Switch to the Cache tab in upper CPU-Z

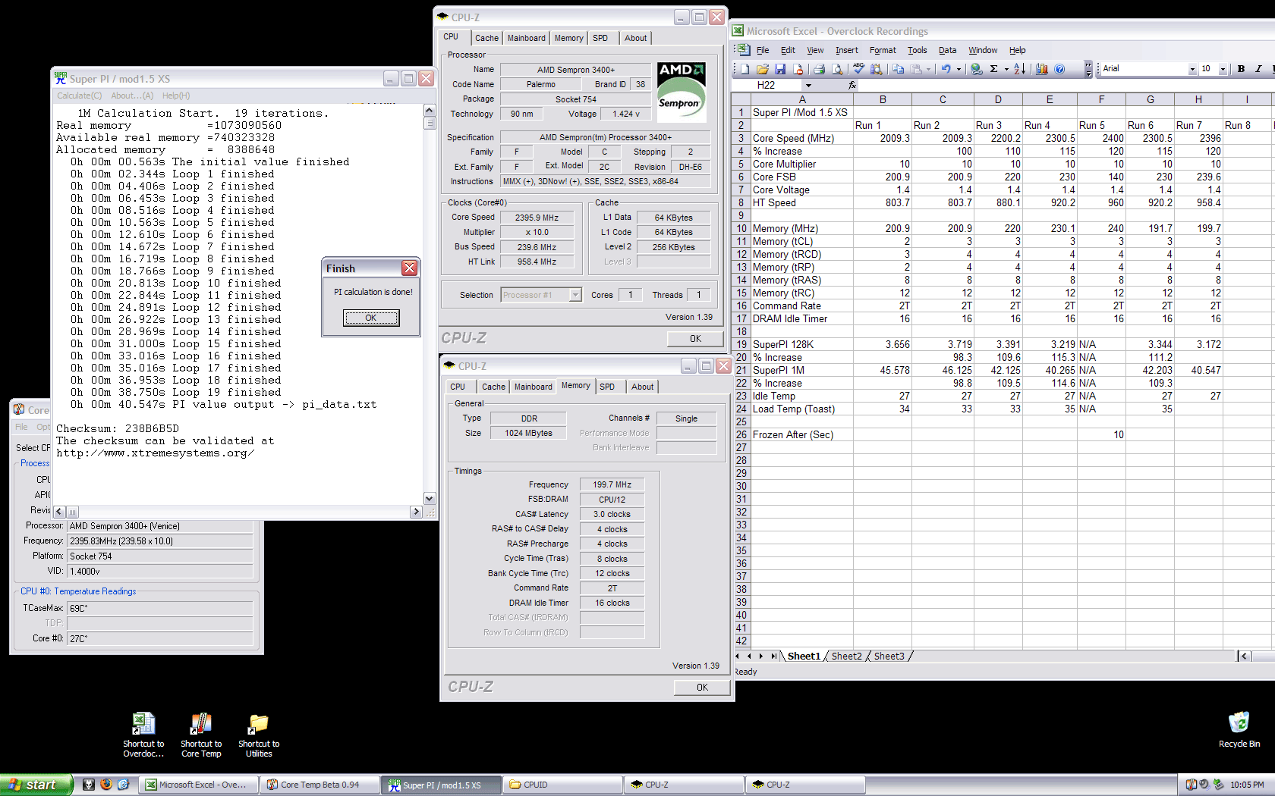[486, 38]
